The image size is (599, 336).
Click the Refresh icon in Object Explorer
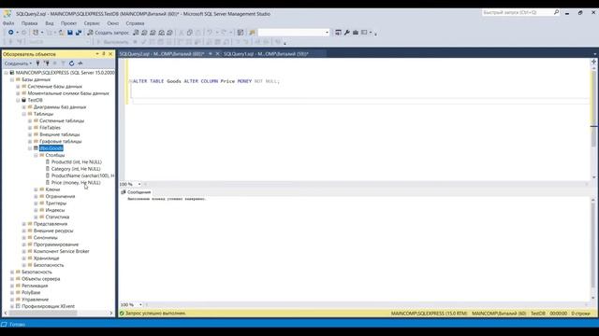pyautogui.click(x=71, y=63)
